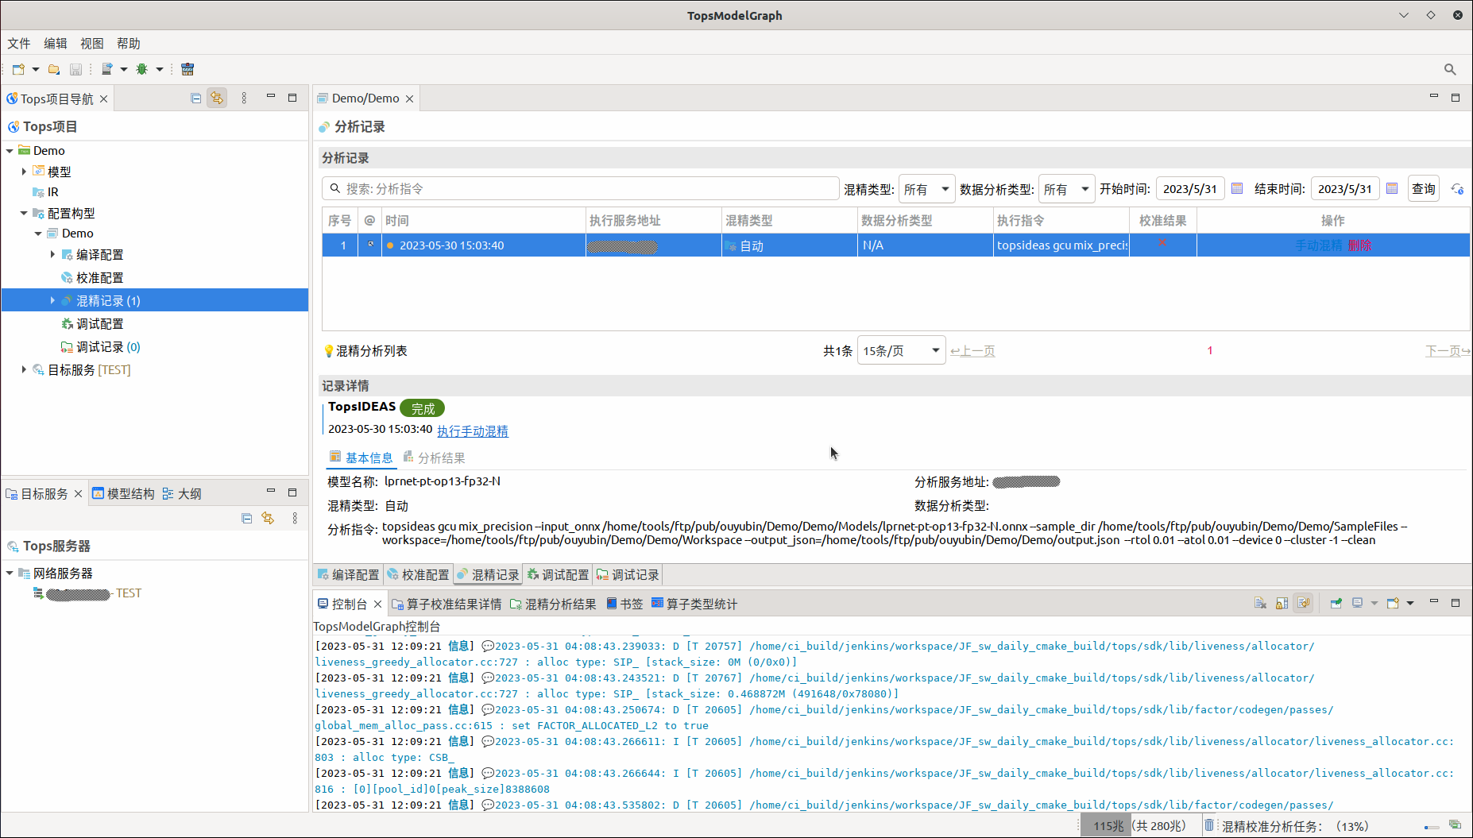Toggle Scroll Lock in console toolbar
The height and width of the screenshot is (838, 1473).
(1282, 604)
